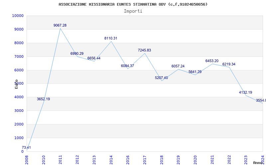Click the x-axis year 2008
Image resolution: width=266 pixels, height=166 pixels.
27,160
